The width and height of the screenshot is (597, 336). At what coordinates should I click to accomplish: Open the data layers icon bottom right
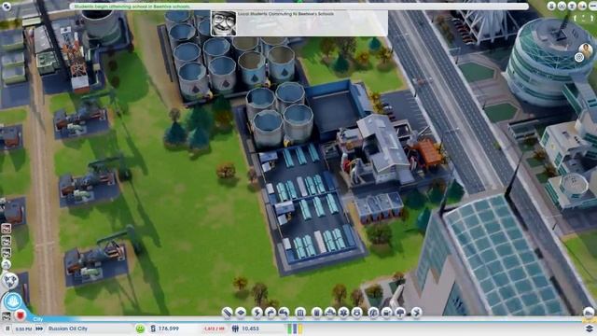(589, 329)
